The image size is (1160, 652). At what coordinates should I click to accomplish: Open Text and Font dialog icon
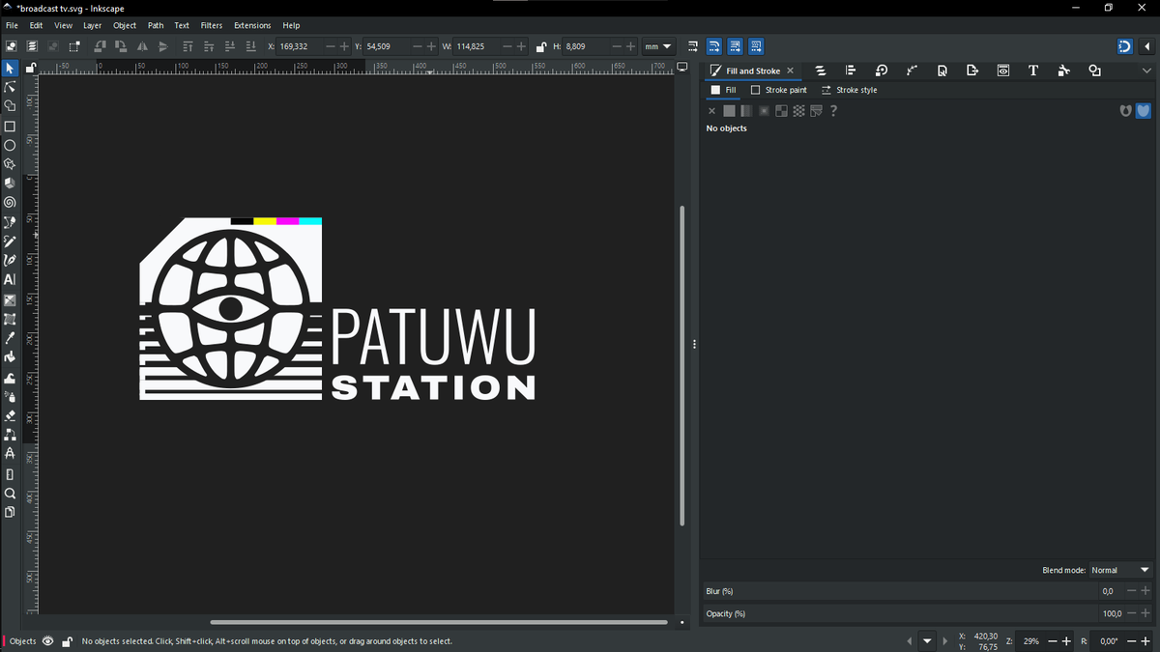[1033, 71]
